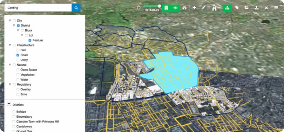Click the Carding search input field
The width and height of the screenshot is (284, 132).
tap(38, 8)
